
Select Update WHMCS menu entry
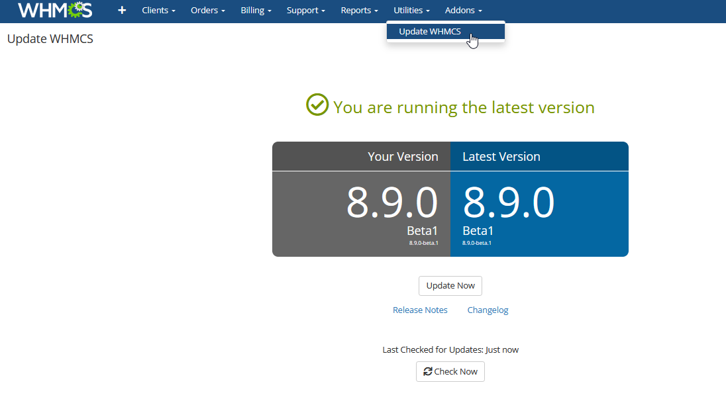click(x=445, y=32)
